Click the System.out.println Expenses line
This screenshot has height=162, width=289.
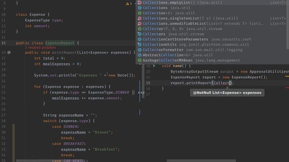pos(85,75)
